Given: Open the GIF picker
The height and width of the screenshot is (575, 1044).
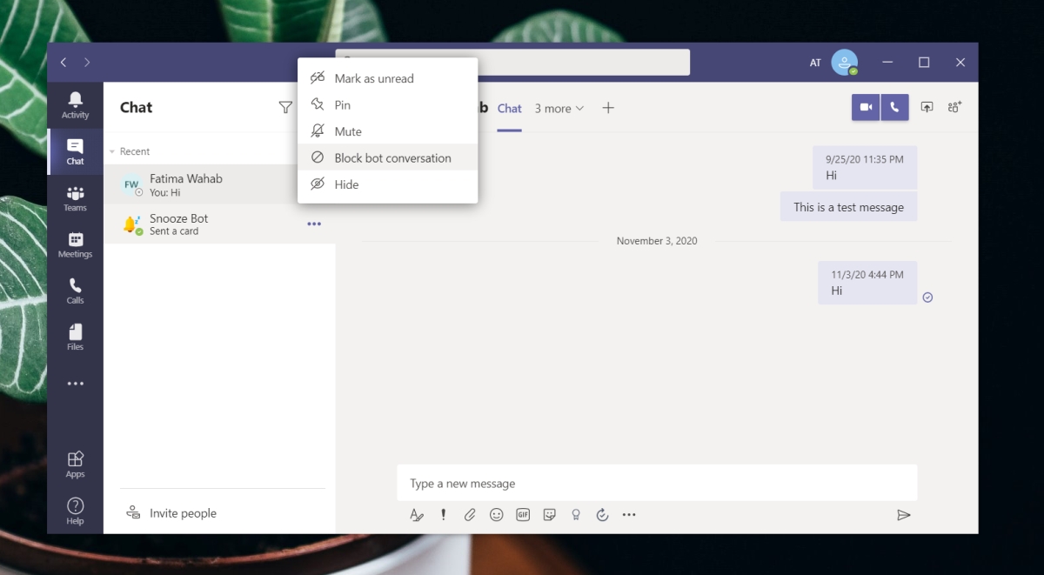Looking at the screenshot, I should [523, 515].
